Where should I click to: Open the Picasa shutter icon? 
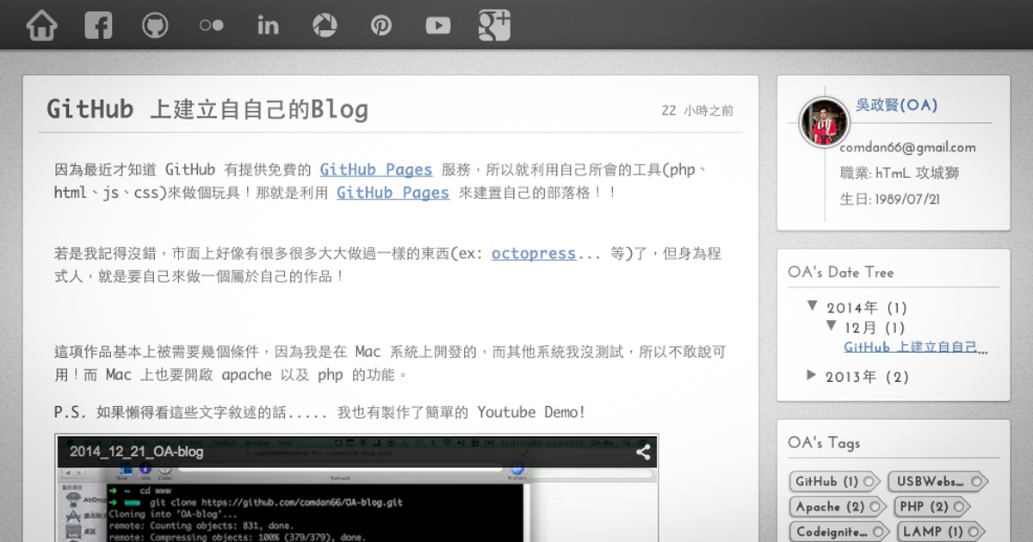(325, 25)
